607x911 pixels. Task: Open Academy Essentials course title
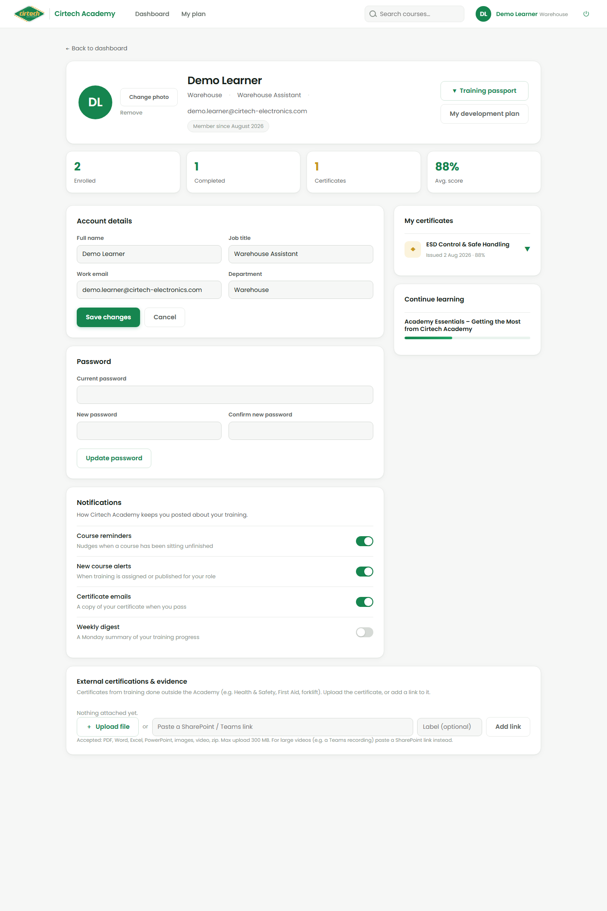pos(463,325)
